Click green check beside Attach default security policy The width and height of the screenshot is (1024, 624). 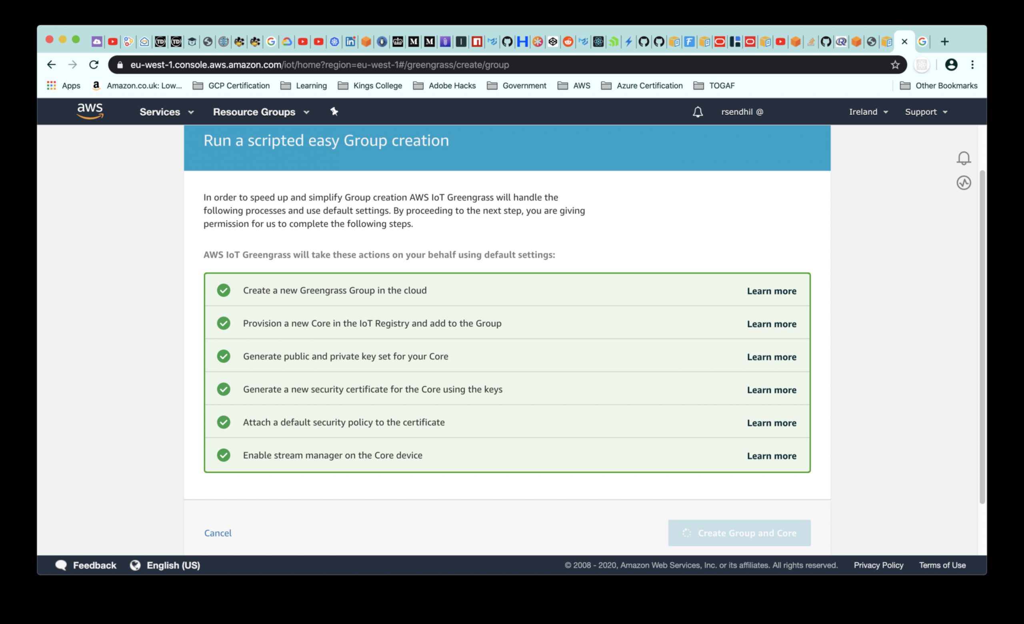224,422
